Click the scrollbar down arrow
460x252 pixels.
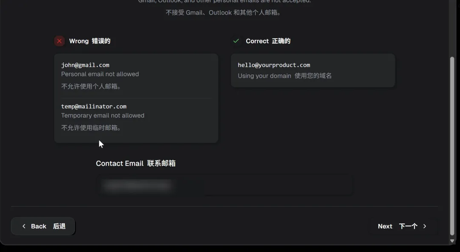(452, 241)
